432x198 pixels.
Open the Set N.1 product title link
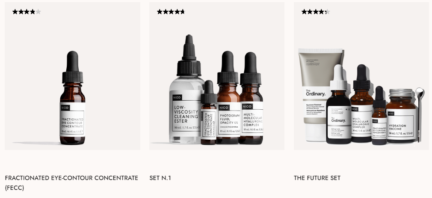pyautogui.click(x=160, y=178)
